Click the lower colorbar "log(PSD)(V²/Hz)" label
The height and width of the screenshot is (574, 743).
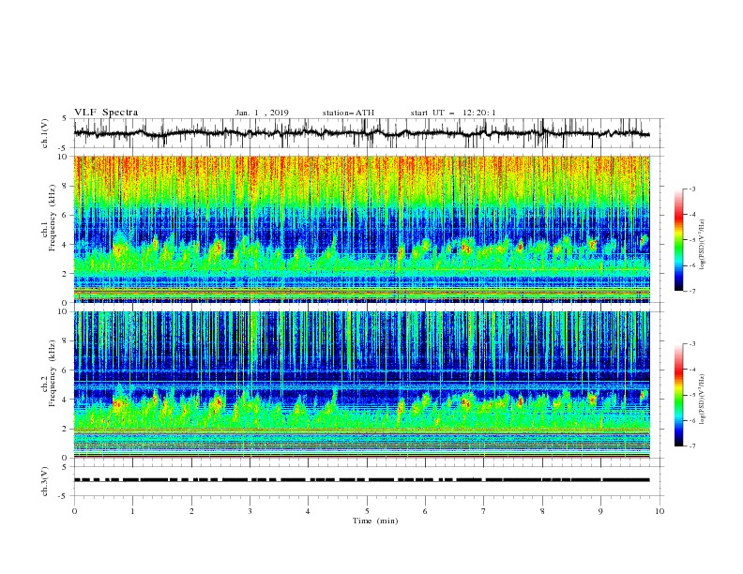pyautogui.click(x=703, y=400)
